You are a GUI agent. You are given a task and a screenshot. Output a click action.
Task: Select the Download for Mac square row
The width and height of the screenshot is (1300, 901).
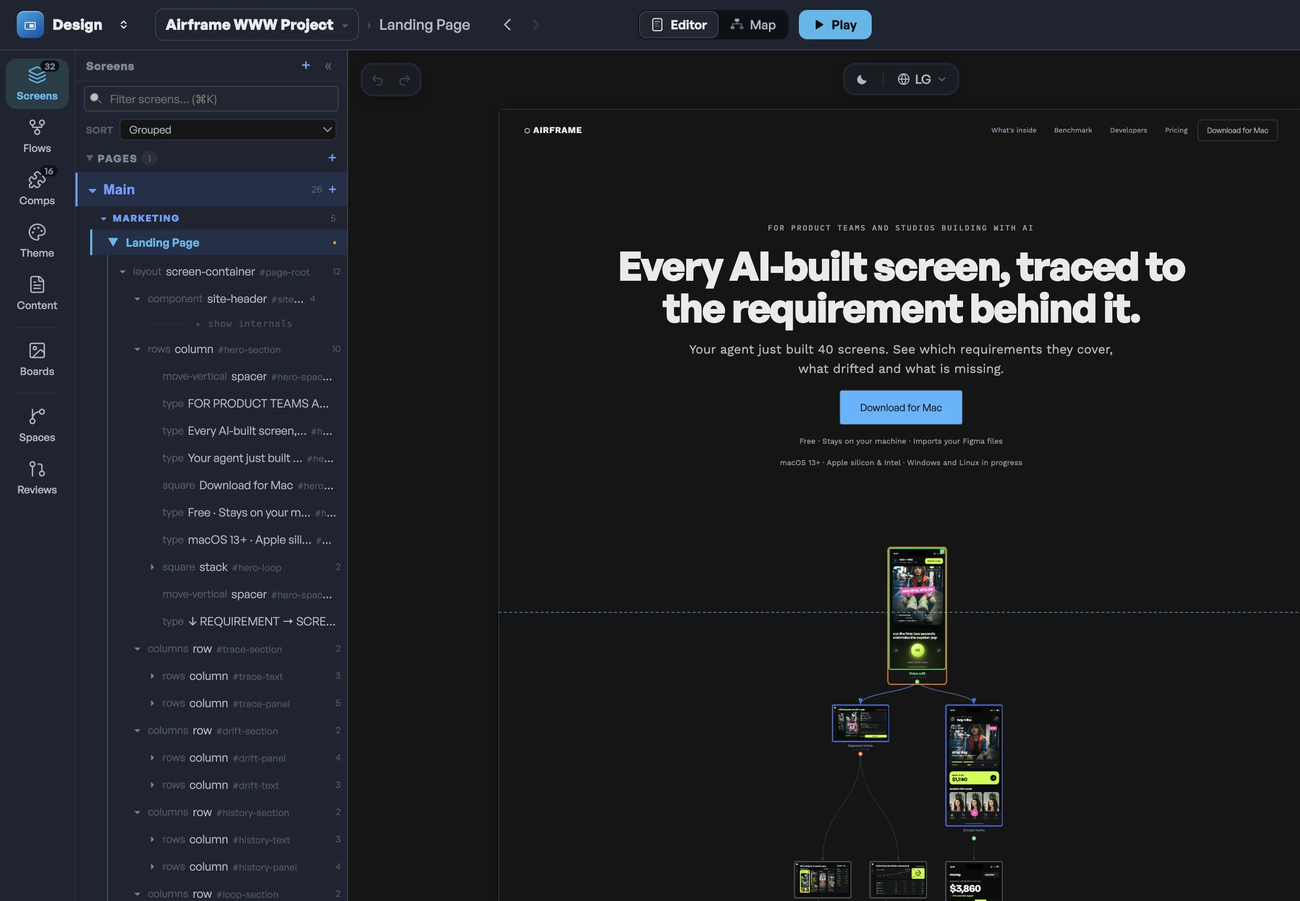pos(247,486)
